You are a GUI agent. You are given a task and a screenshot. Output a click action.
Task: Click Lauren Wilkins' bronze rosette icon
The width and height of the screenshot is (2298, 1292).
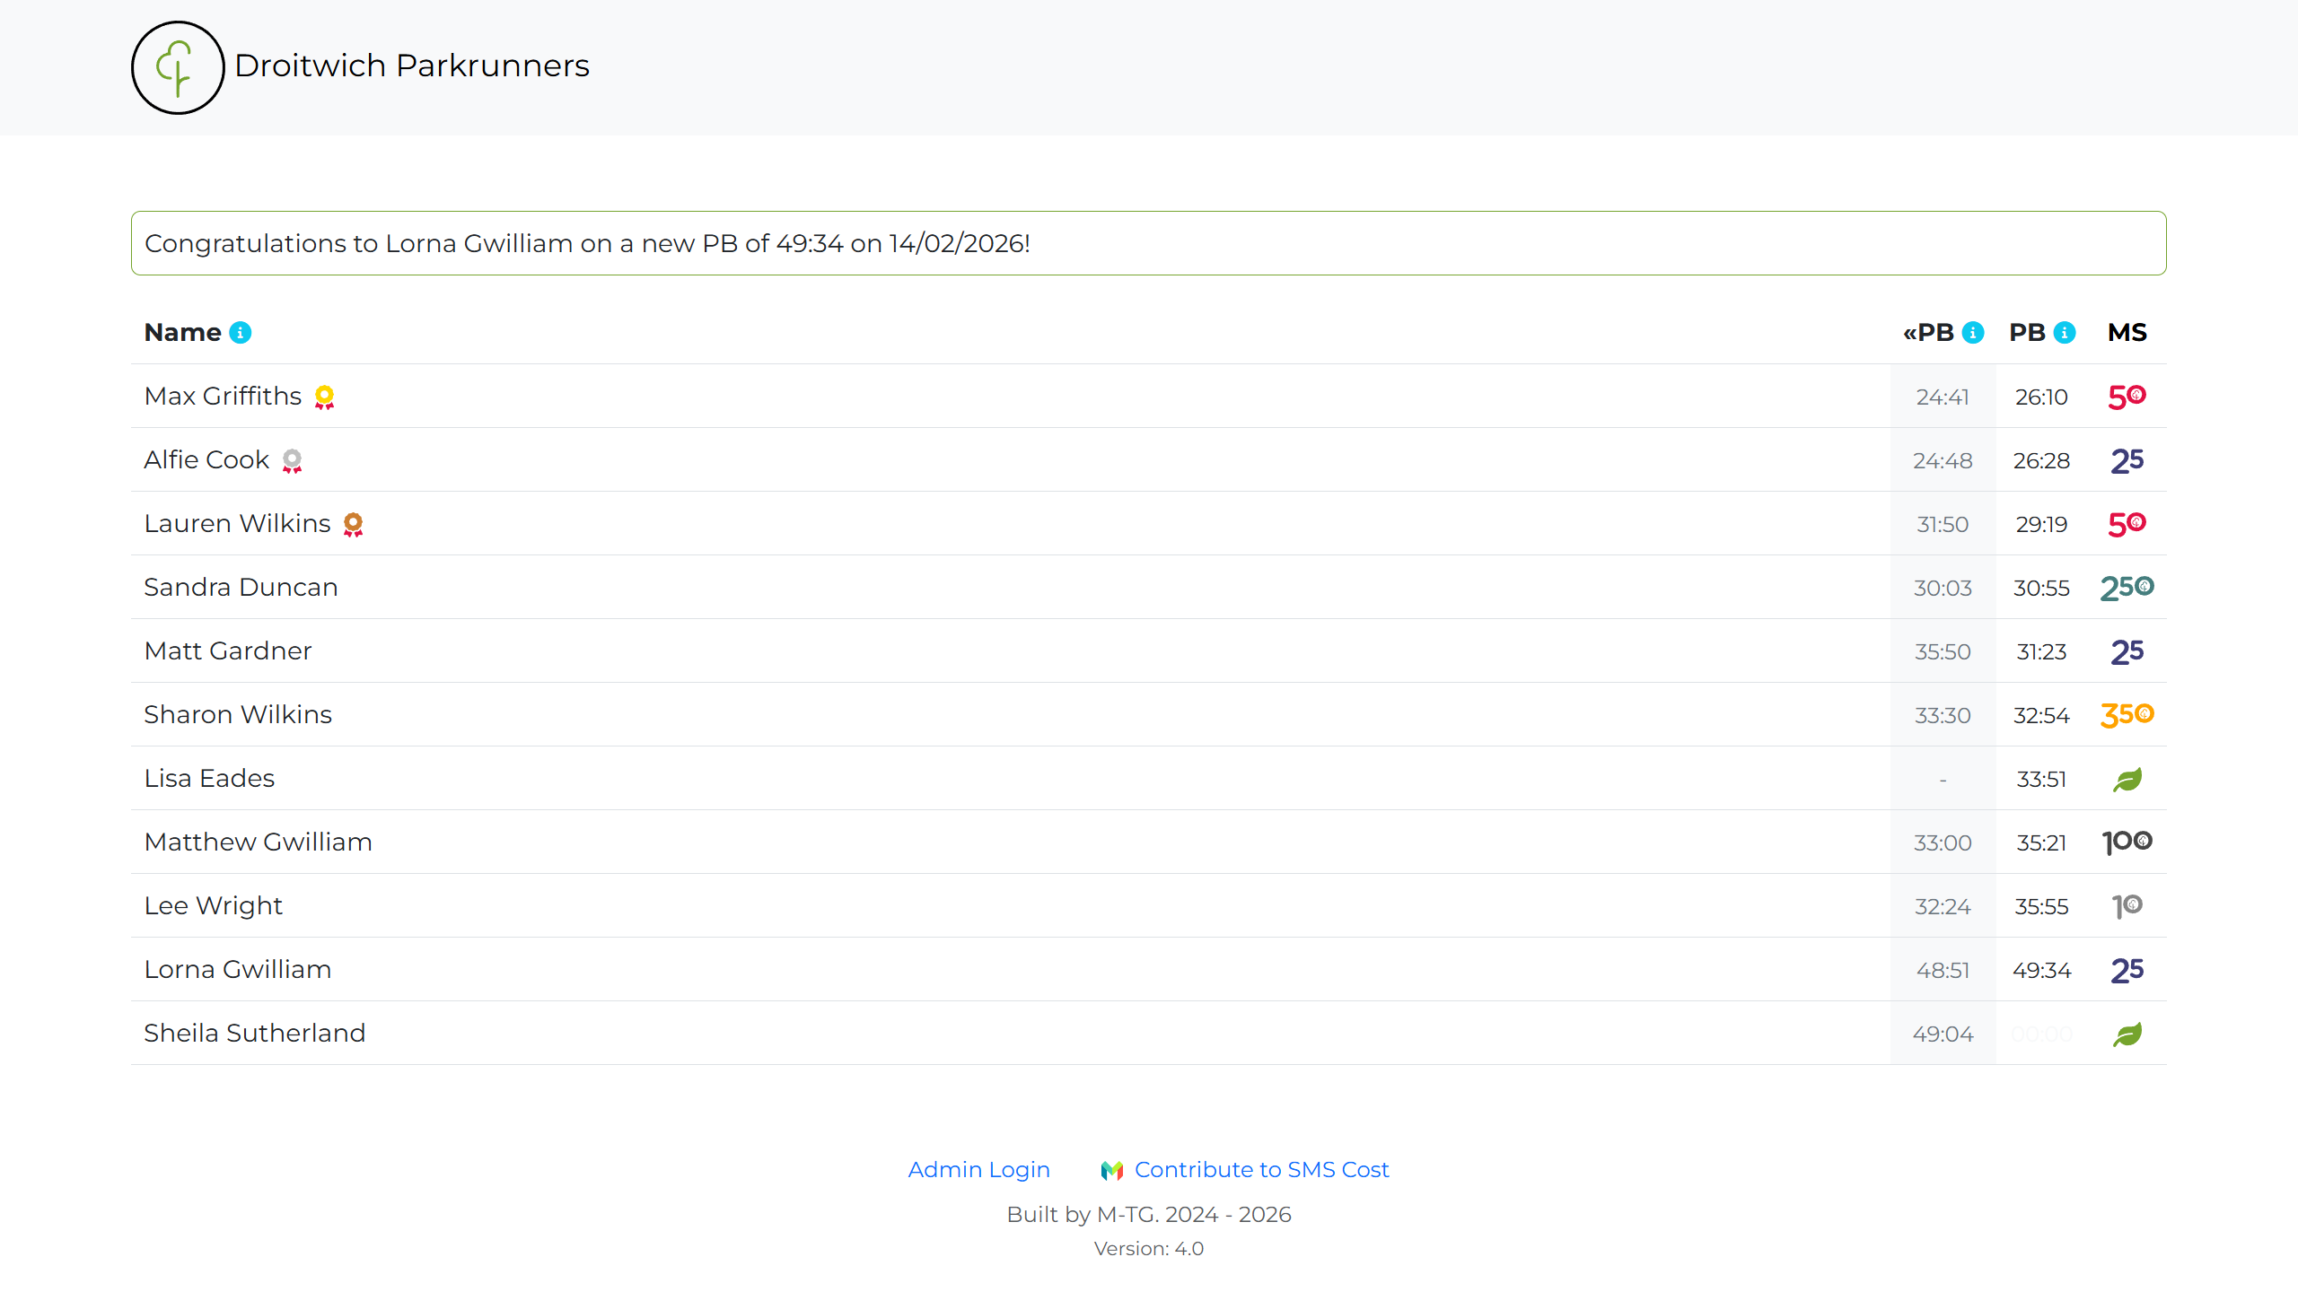click(353, 524)
